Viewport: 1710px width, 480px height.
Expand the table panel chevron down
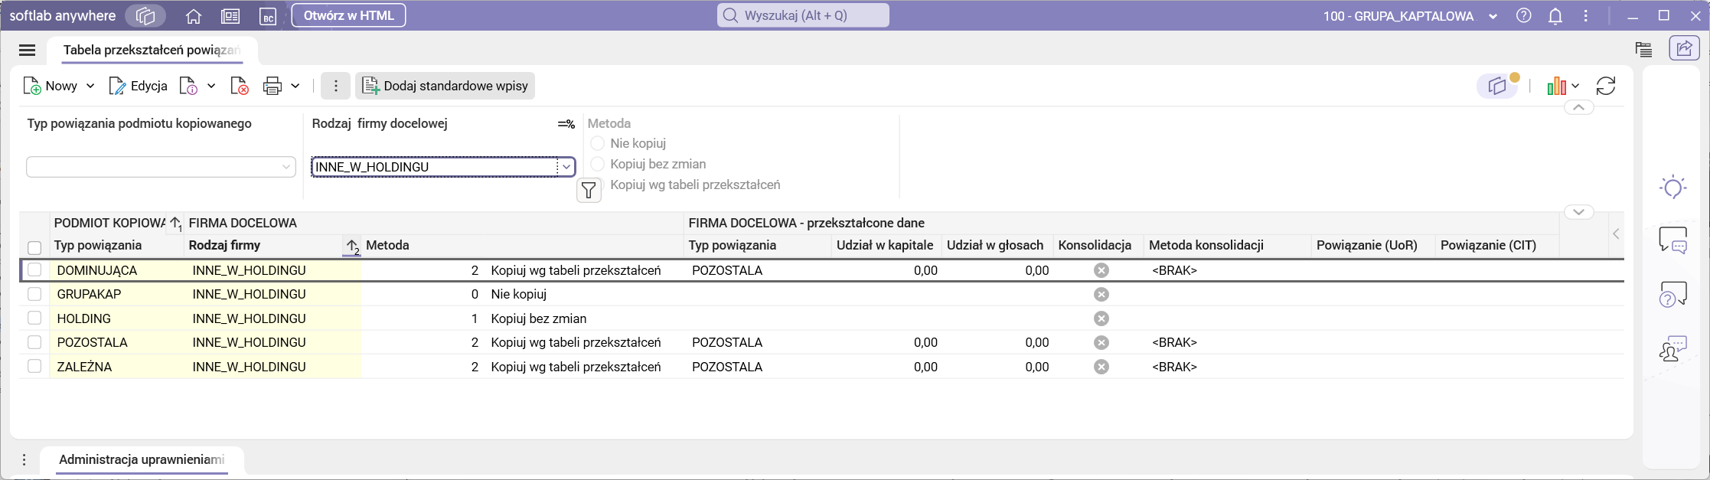[x=1578, y=212]
